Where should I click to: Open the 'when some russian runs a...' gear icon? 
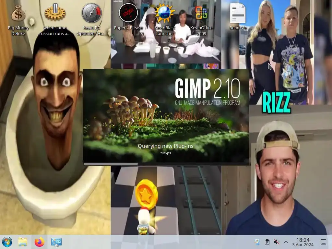(x=55, y=19)
